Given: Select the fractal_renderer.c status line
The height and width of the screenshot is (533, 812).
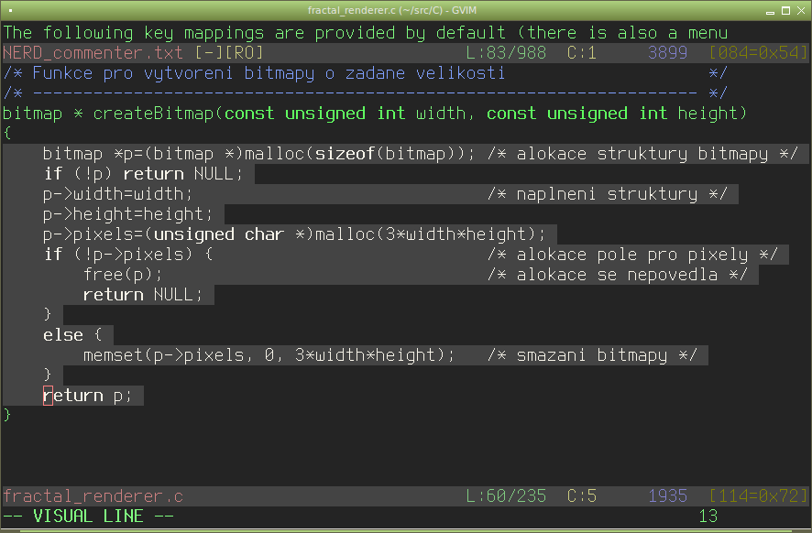Looking at the screenshot, I should 93,496.
